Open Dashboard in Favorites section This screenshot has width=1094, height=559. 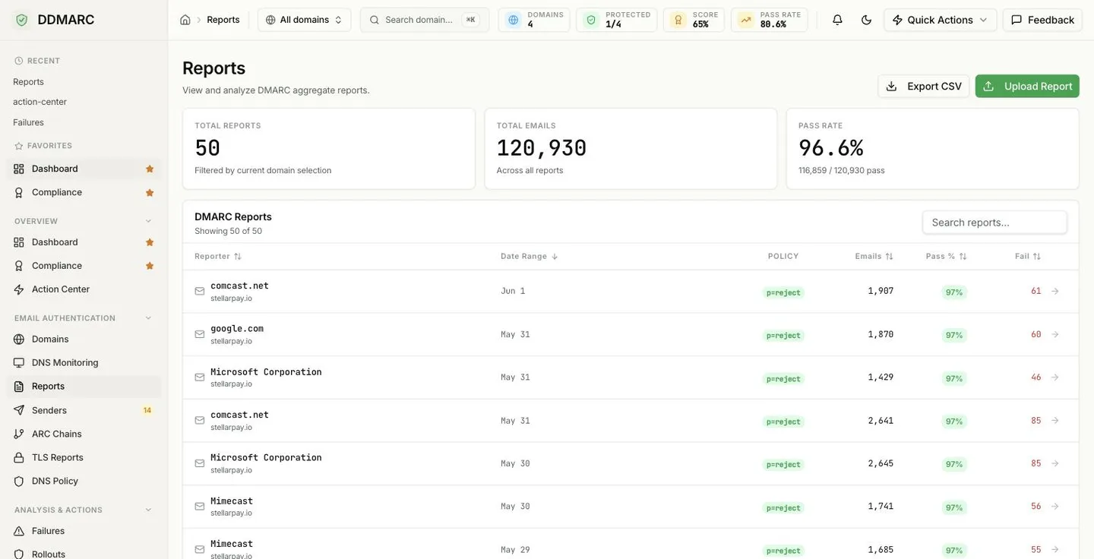[84, 169]
